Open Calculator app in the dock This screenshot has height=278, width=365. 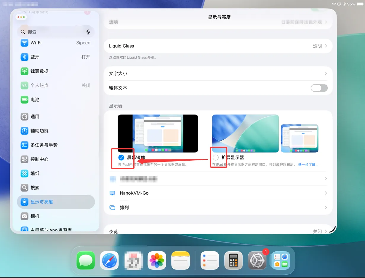pyautogui.click(x=233, y=261)
